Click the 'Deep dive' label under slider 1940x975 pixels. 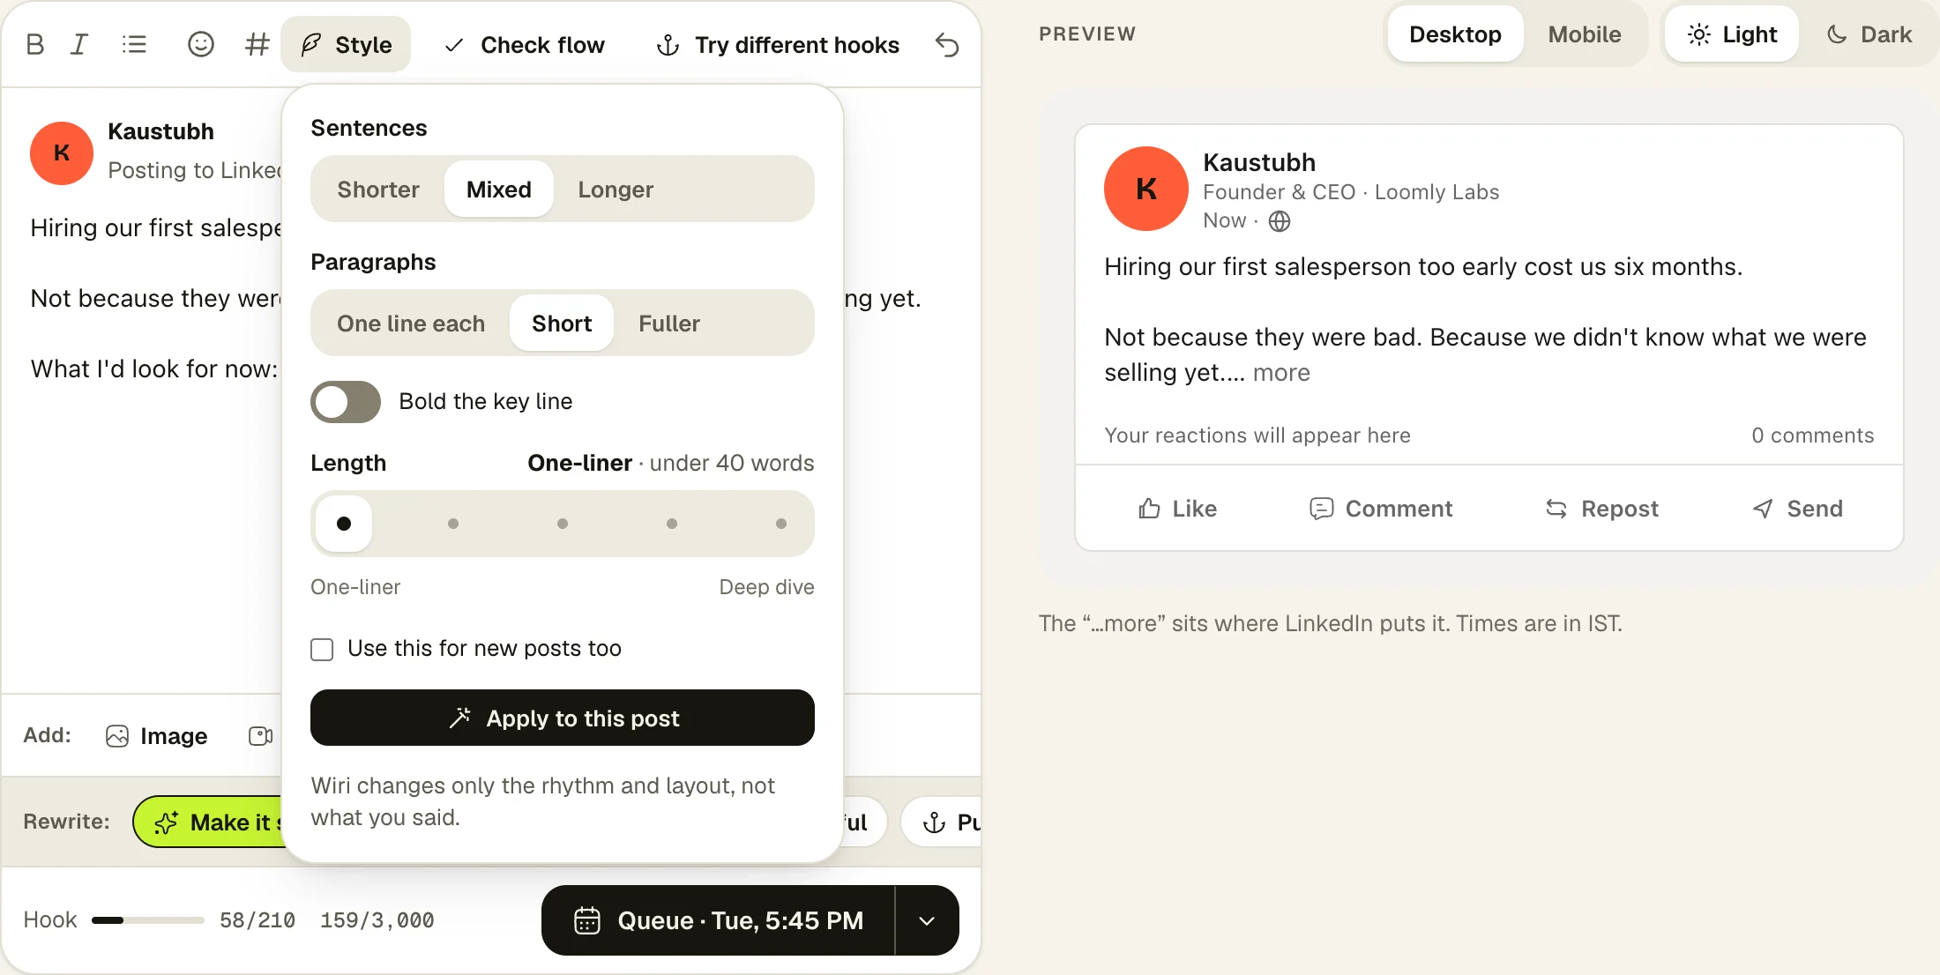click(766, 587)
